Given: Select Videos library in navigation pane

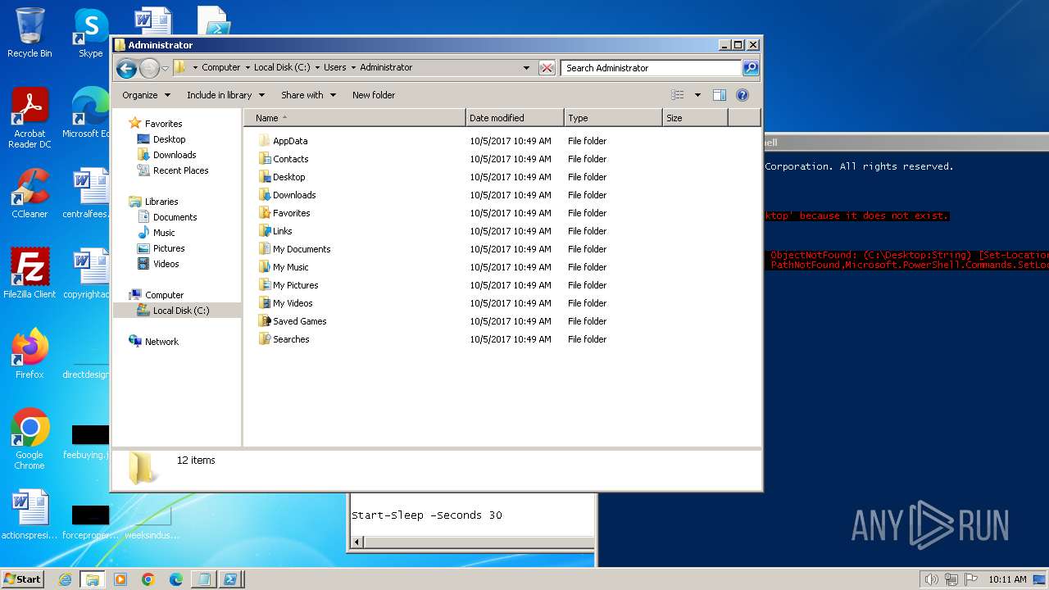Looking at the screenshot, I should (x=166, y=264).
